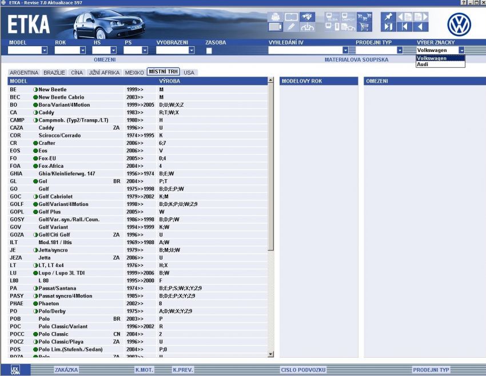Click the green status dot beside Phaeton
Viewport: 486px width, 376px height.
(35, 304)
